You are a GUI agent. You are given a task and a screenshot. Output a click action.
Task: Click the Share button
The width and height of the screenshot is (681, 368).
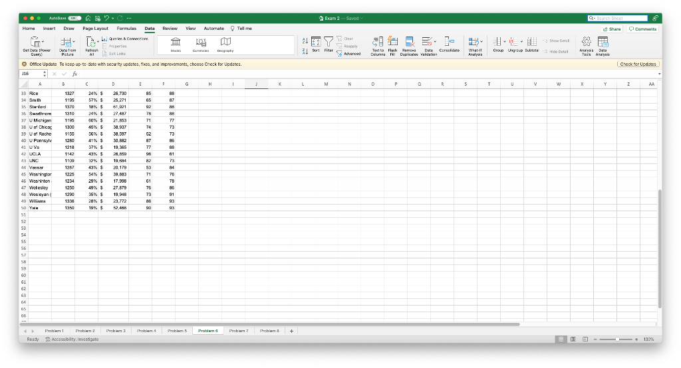[x=612, y=29]
